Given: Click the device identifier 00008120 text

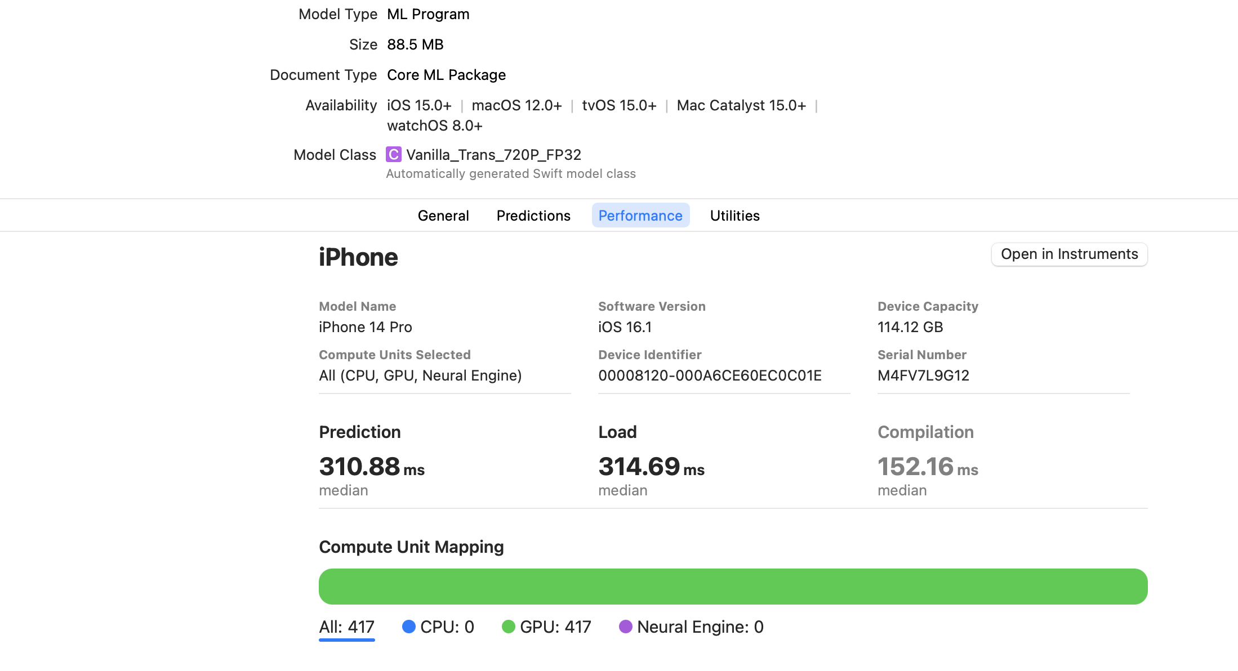Looking at the screenshot, I should pyautogui.click(x=710, y=375).
